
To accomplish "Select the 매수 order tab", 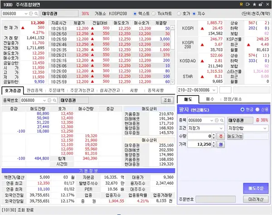I will 210,99.
